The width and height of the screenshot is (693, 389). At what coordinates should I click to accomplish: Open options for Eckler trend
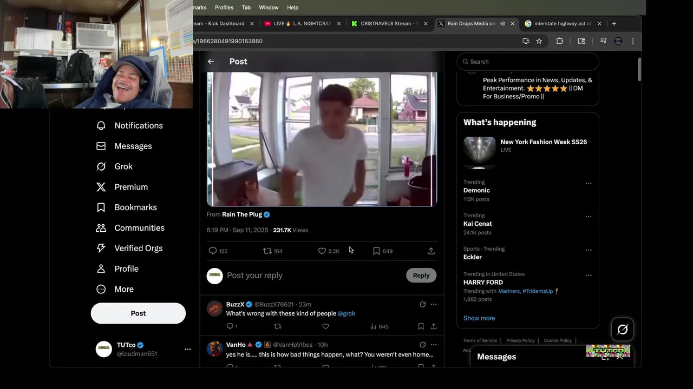pos(589,250)
